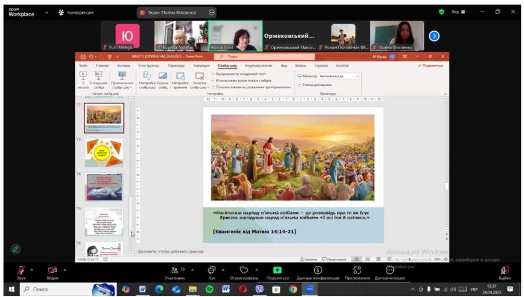Click the Windows Start button
The width and height of the screenshot is (524, 297).
(x=12, y=289)
